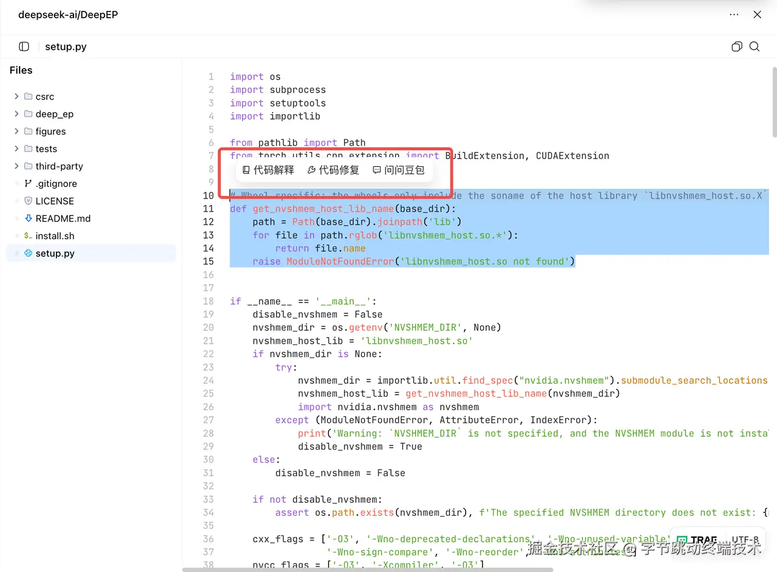Click the "if __name__ == '__main__':" line

coord(304,301)
